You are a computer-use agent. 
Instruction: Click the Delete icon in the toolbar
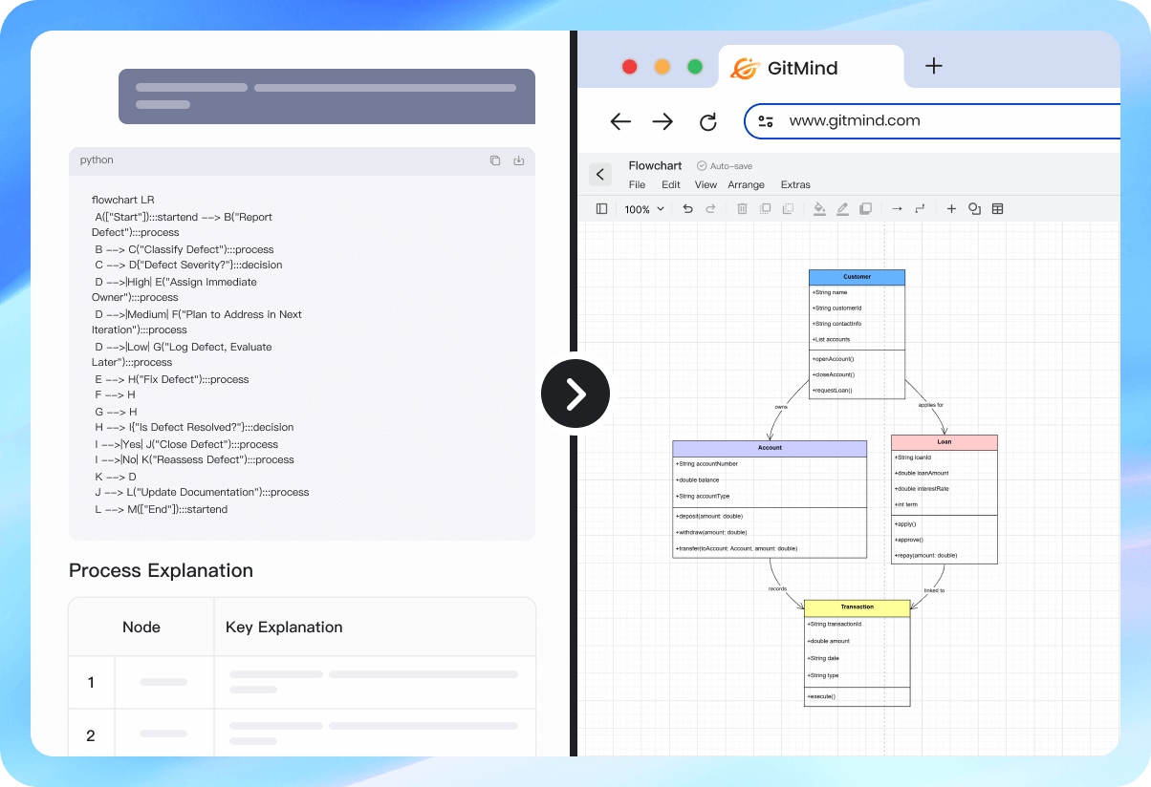click(742, 208)
